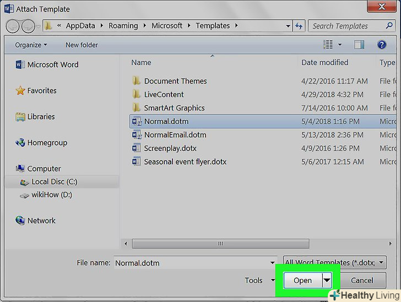Select the NormalEmail.dotm file
The height and width of the screenshot is (302, 401).
pyautogui.click(x=175, y=135)
